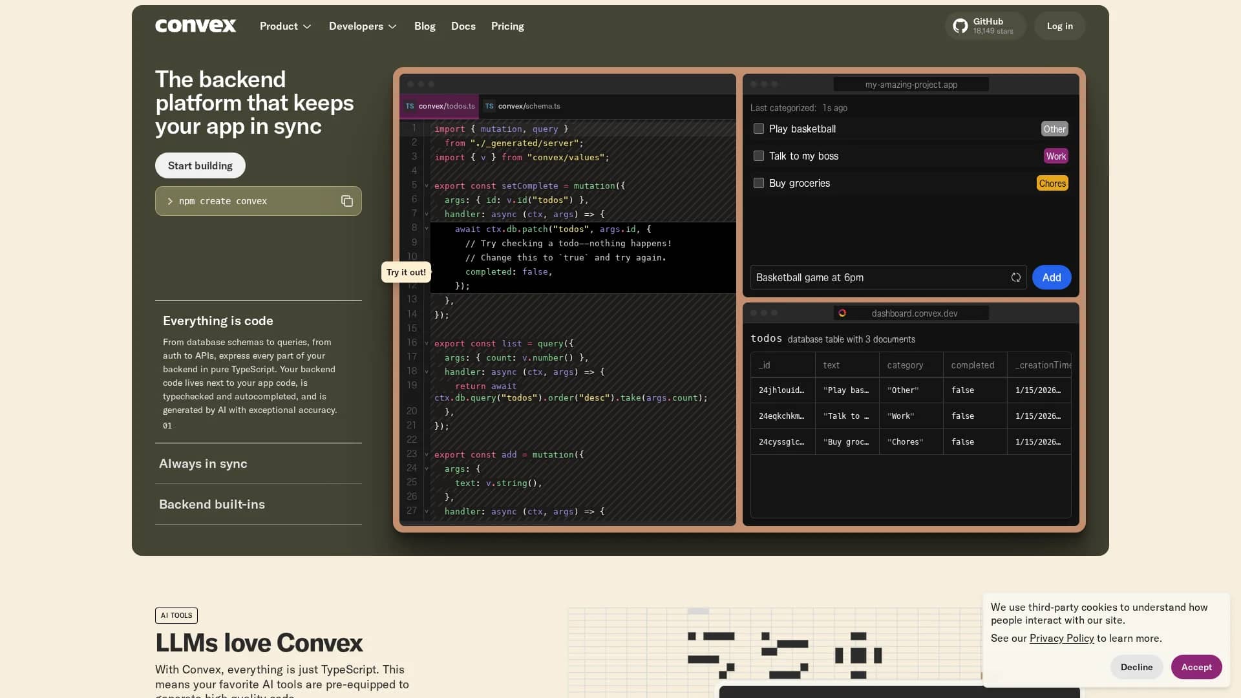Click the Last categorized: 1s ago text

coord(799,108)
